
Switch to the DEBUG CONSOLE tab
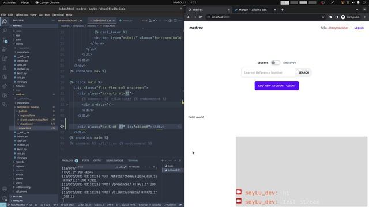(x=115, y=160)
